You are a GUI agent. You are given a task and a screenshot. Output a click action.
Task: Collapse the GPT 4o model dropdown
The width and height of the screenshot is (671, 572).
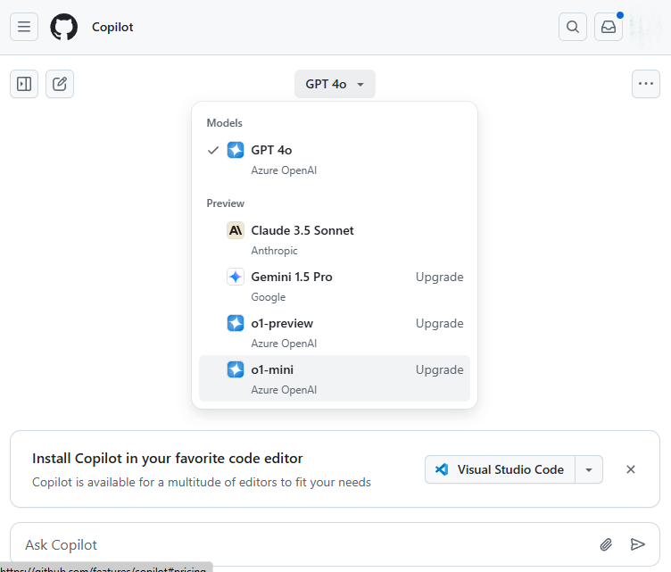point(335,84)
